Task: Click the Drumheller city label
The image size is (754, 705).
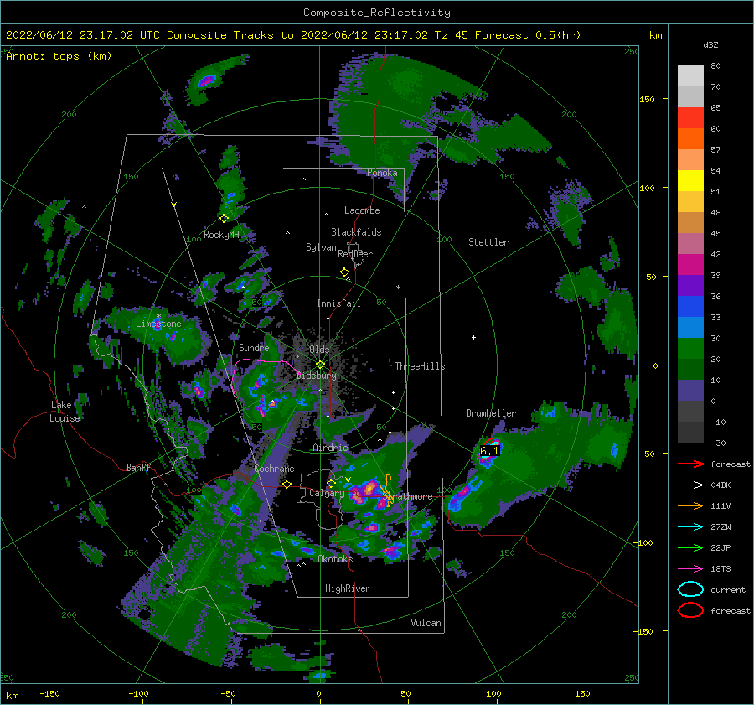Action: pos(491,413)
